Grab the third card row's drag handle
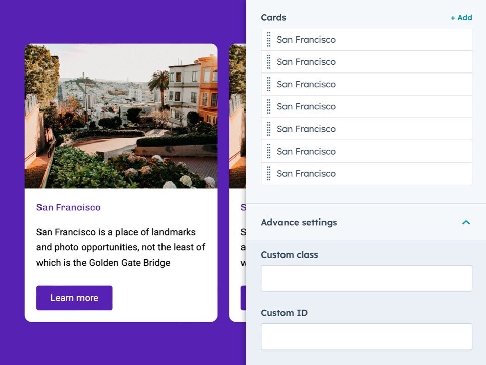The width and height of the screenshot is (486, 365). click(269, 84)
